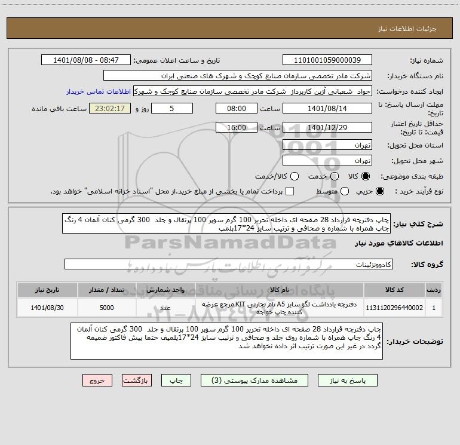Click the buyer notes text area
The height and width of the screenshot is (445, 460).
click(227, 341)
